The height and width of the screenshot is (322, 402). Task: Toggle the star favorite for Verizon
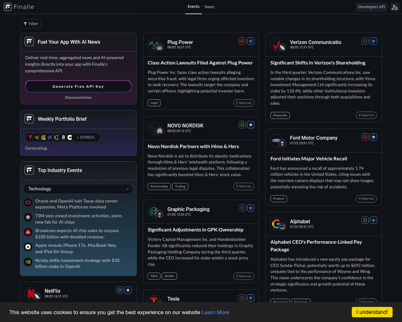click(374, 41)
